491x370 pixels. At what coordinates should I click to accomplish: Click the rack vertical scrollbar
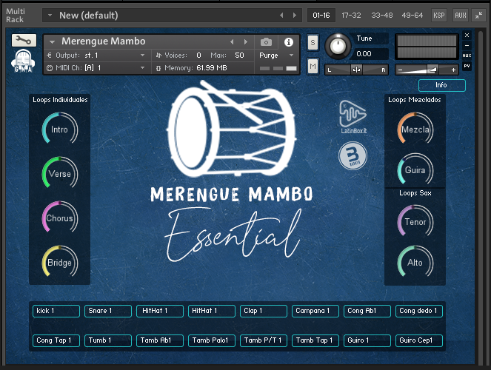(x=480, y=196)
